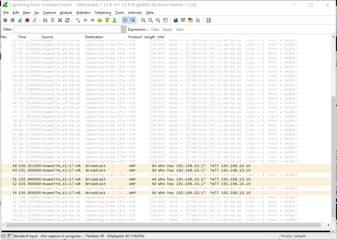The height and width of the screenshot is (240, 337).
Task: Open the View menu
Action: (x=27, y=13)
